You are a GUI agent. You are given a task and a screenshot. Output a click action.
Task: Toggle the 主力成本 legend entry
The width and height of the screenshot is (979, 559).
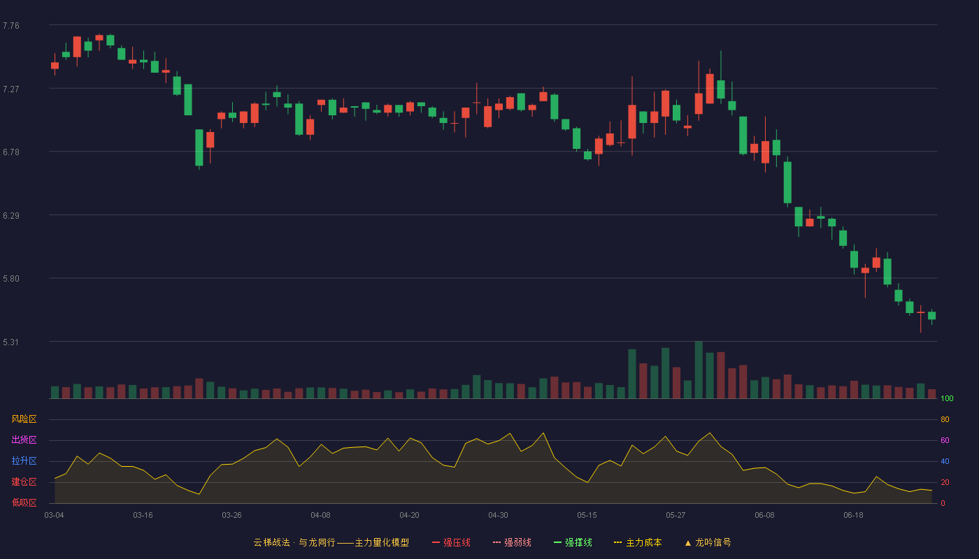638,542
